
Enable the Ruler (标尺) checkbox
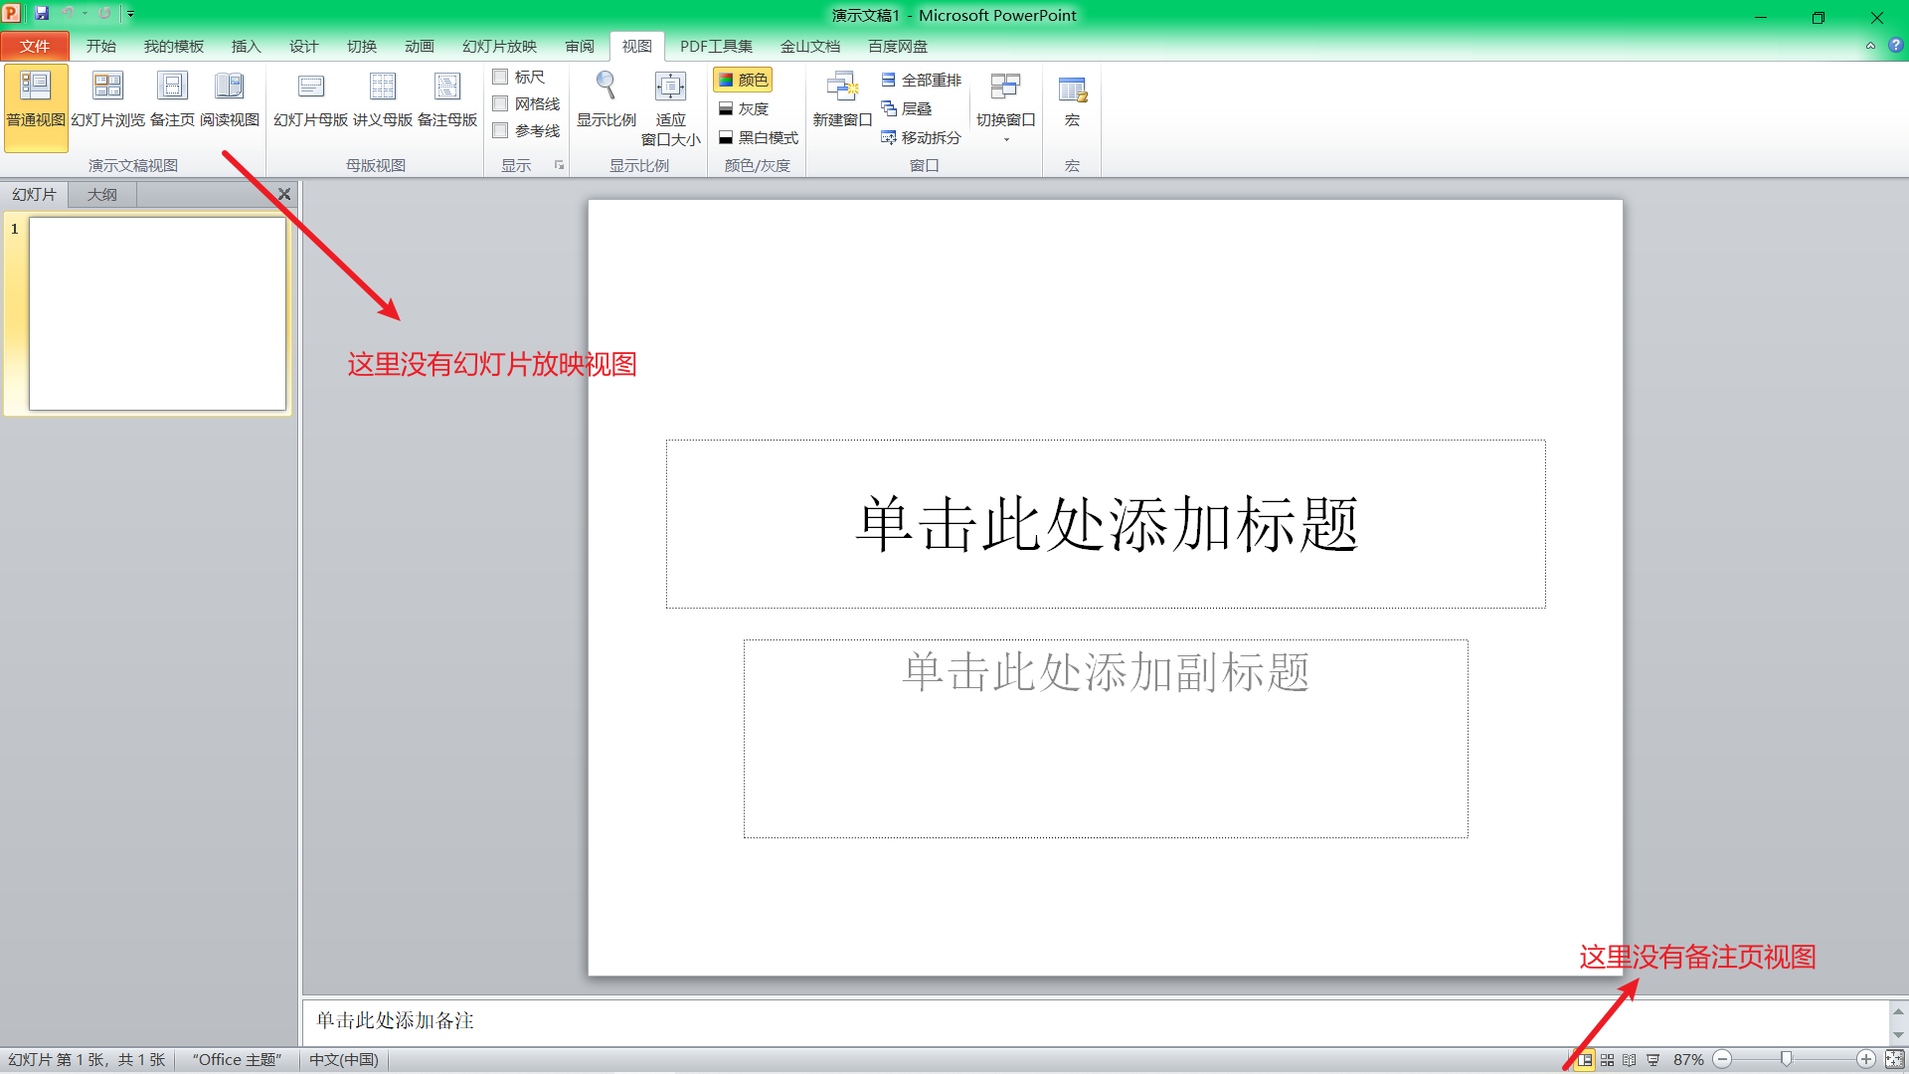point(501,77)
